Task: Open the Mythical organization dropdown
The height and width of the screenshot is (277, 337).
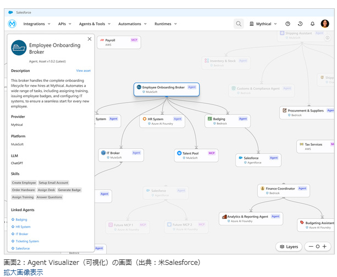Action: pos(263,24)
